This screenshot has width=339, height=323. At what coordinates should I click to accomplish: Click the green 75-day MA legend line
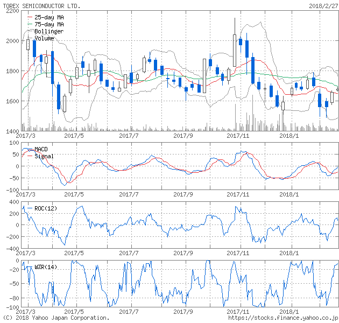pyautogui.click(x=29, y=25)
